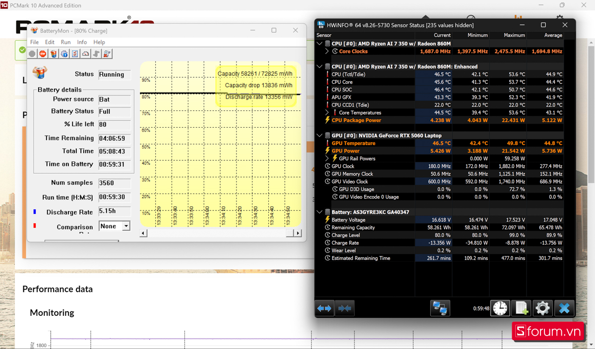This screenshot has height=349, width=595.
Task: Collapse the NVIDIA GeForce RTX 5060 group
Action: pyautogui.click(x=320, y=135)
